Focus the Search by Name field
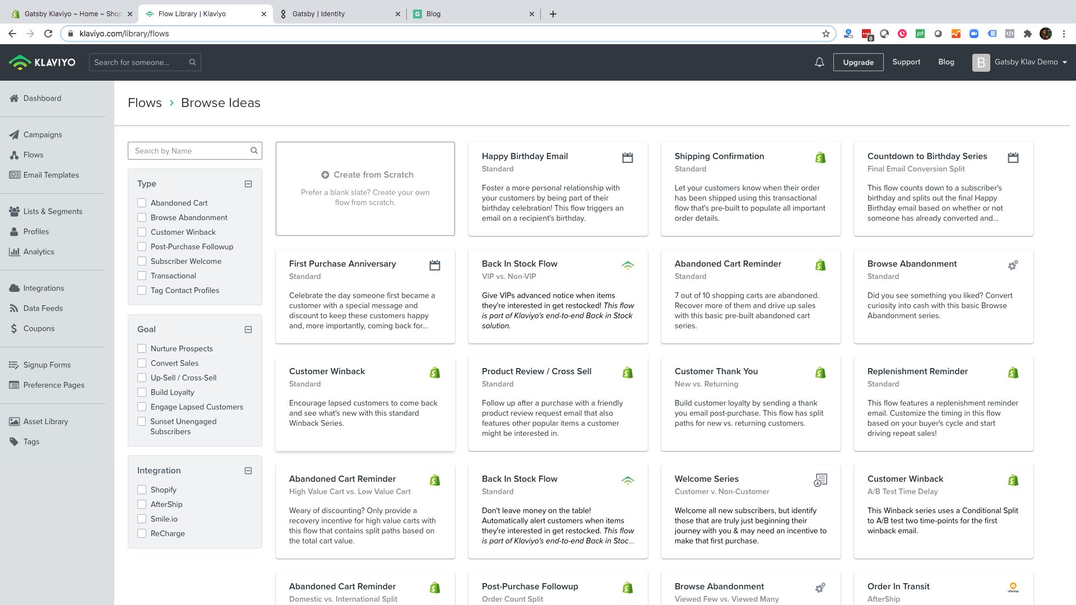 pos(194,151)
